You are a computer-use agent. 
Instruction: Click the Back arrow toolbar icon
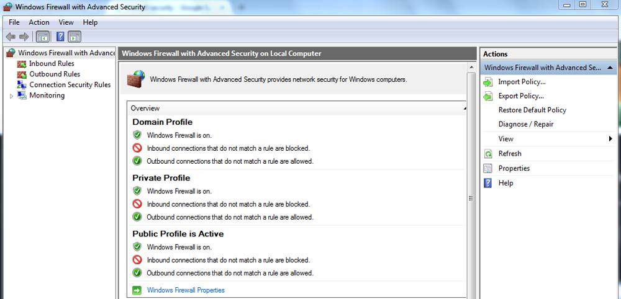coord(11,37)
